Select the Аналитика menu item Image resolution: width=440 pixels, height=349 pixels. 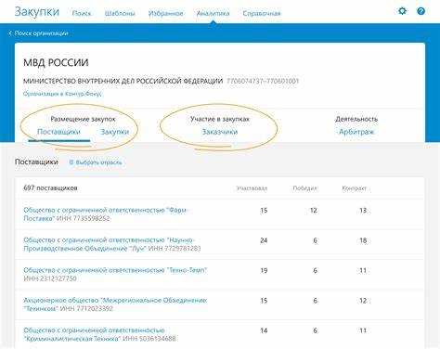tap(213, 13)
